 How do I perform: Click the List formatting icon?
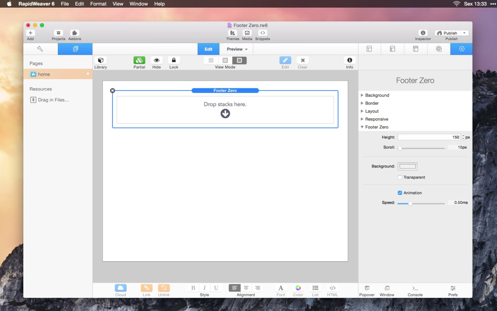coord(315,288)
